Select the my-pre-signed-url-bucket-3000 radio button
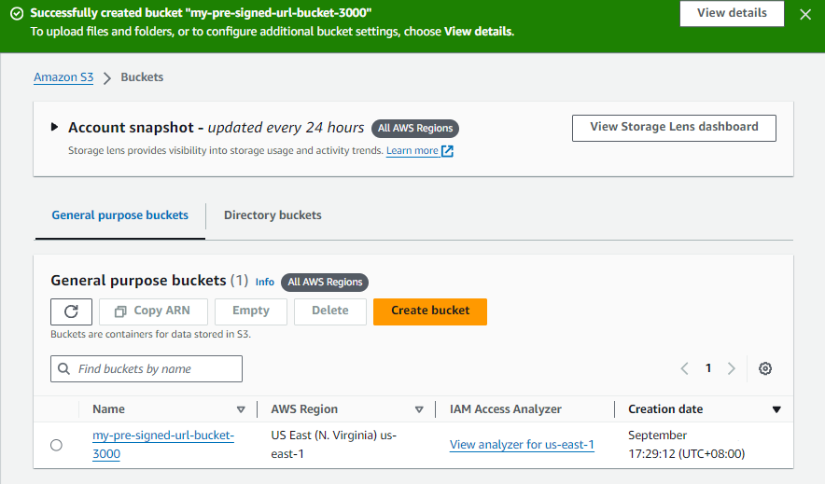This screenshot has height=484, width=825. tap(56, 445)
